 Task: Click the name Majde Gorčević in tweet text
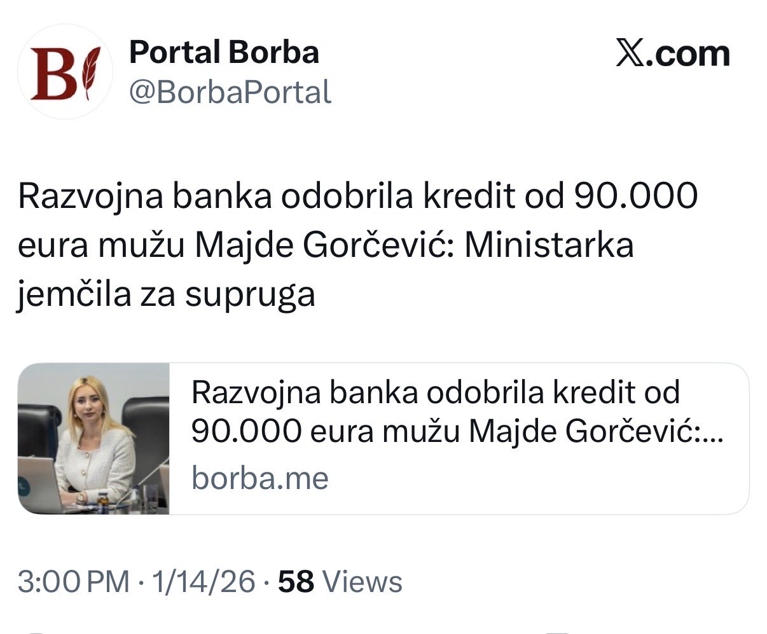pos(323,246)
